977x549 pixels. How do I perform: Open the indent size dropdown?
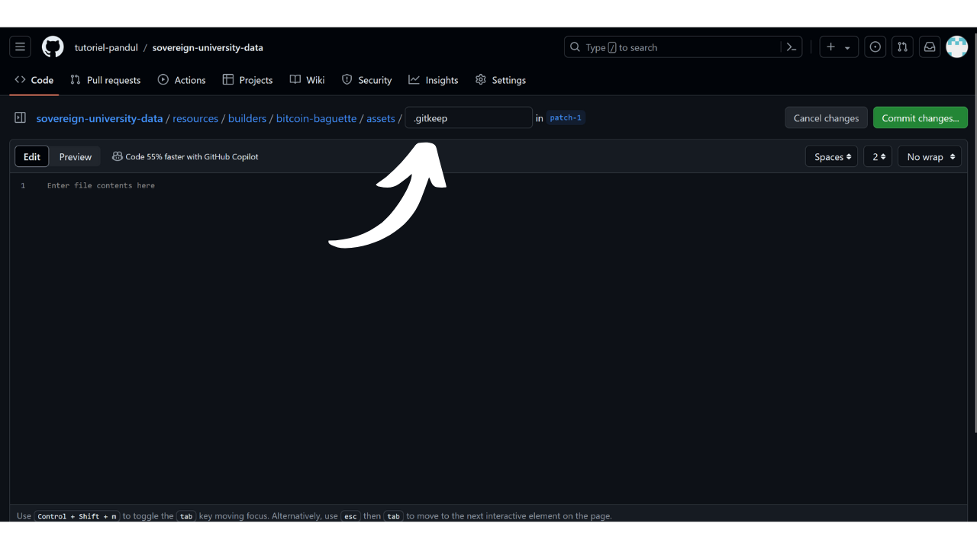pos(878,157)
